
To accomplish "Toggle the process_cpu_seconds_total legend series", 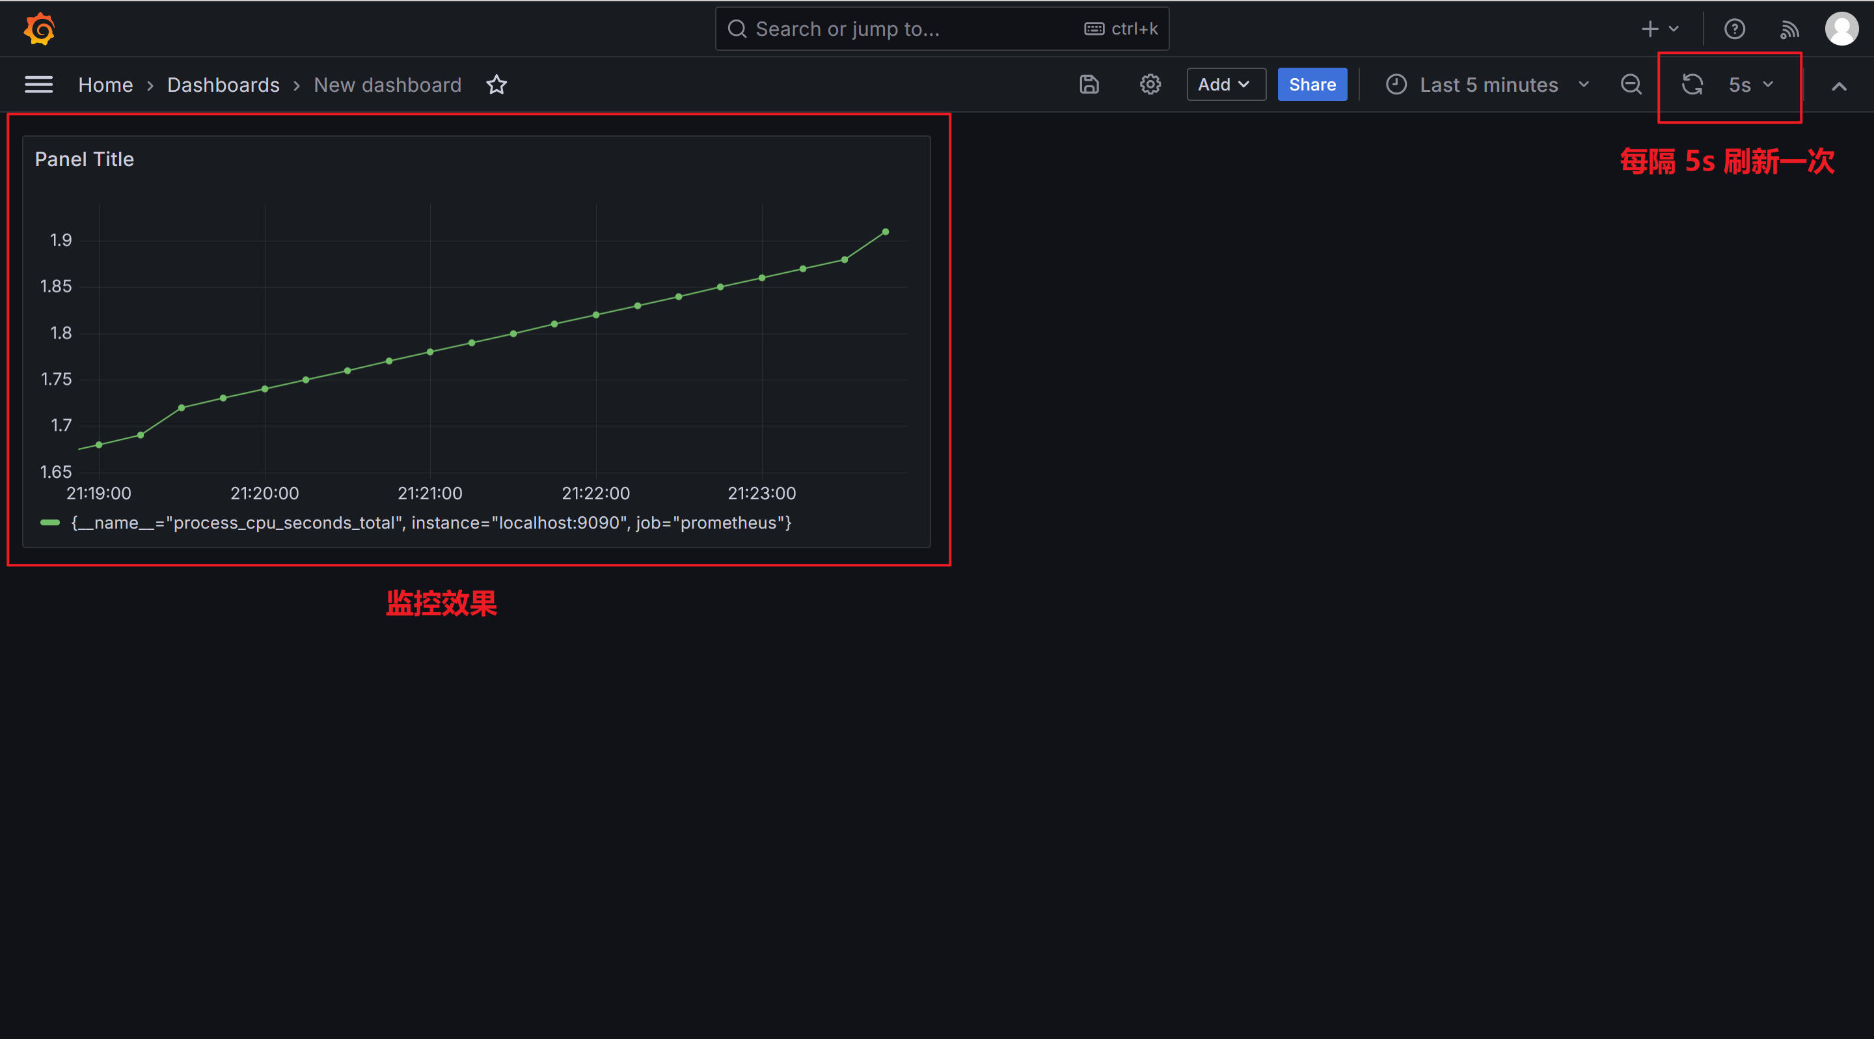I will (430, 523).
